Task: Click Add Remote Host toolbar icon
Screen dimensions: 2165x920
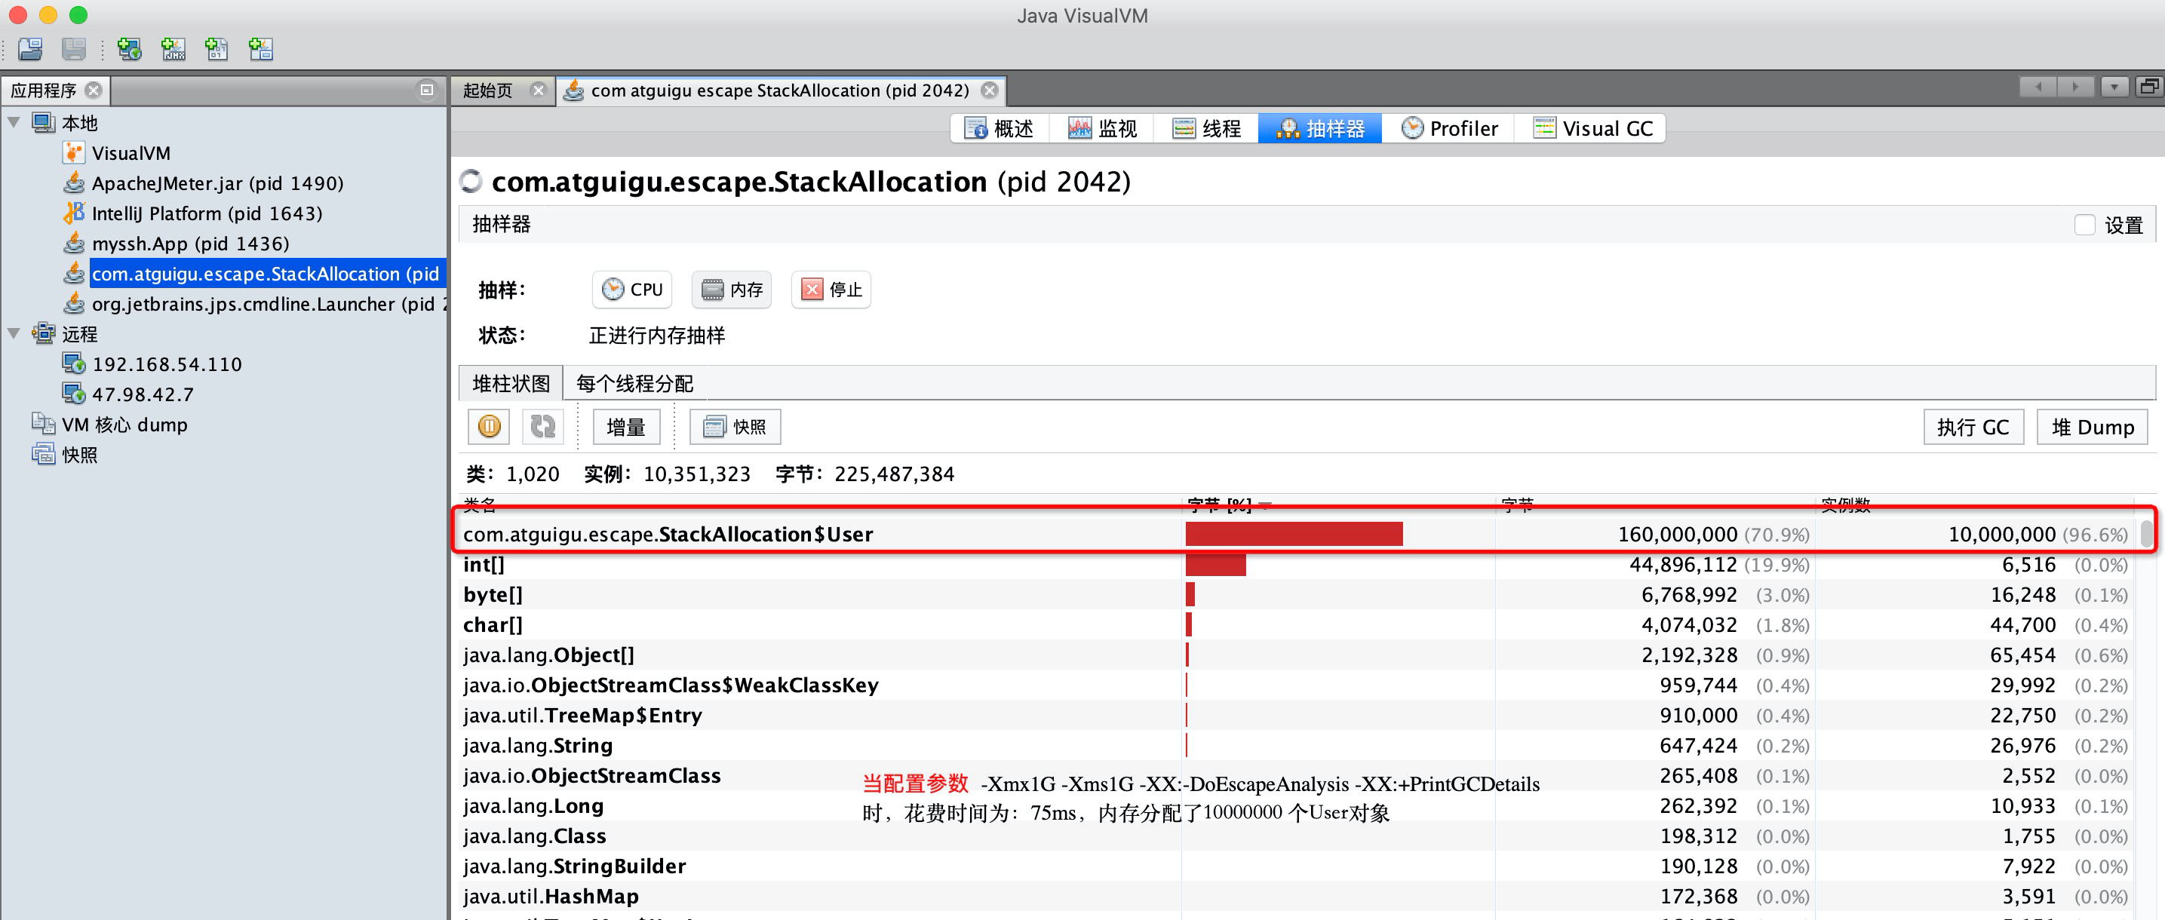Action: click(x=130, y=49)
